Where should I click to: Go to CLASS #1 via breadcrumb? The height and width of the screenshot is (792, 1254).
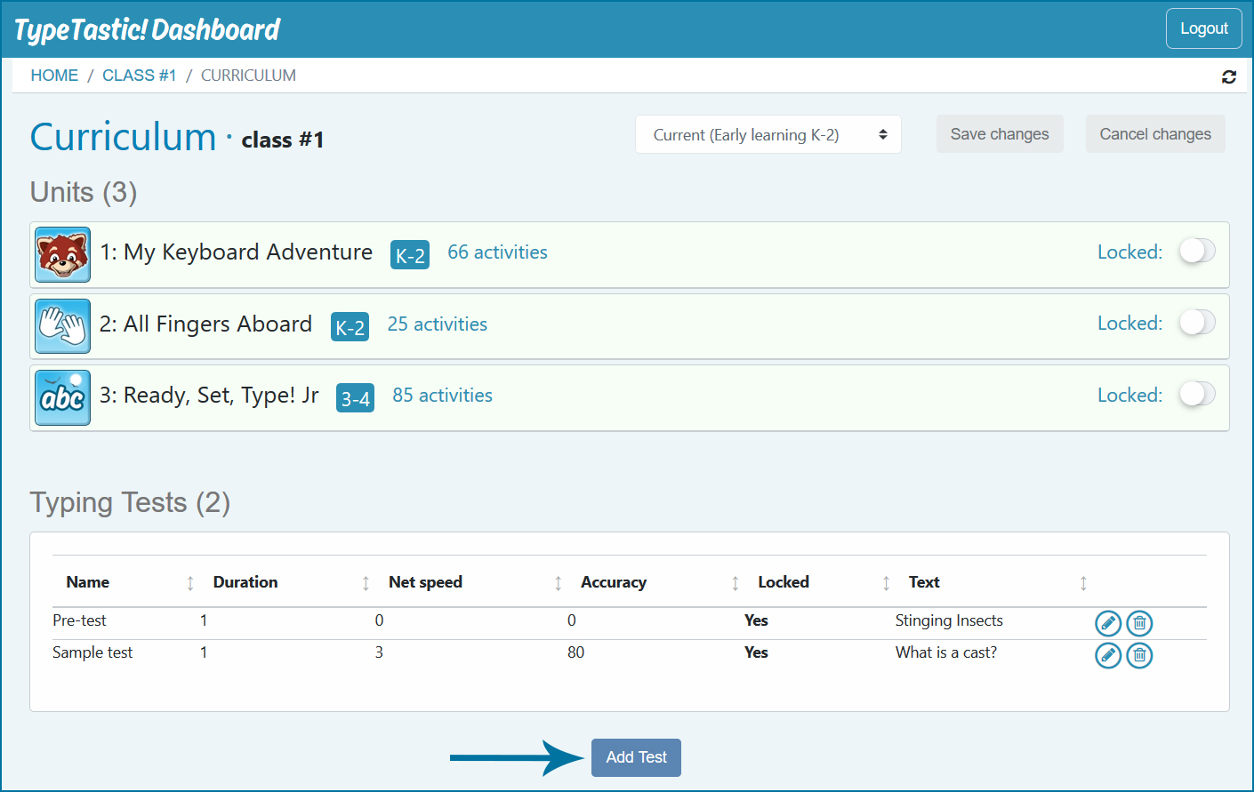click(140, 75)
